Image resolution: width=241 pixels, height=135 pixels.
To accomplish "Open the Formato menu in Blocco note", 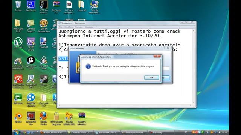I will pos(79,27).
